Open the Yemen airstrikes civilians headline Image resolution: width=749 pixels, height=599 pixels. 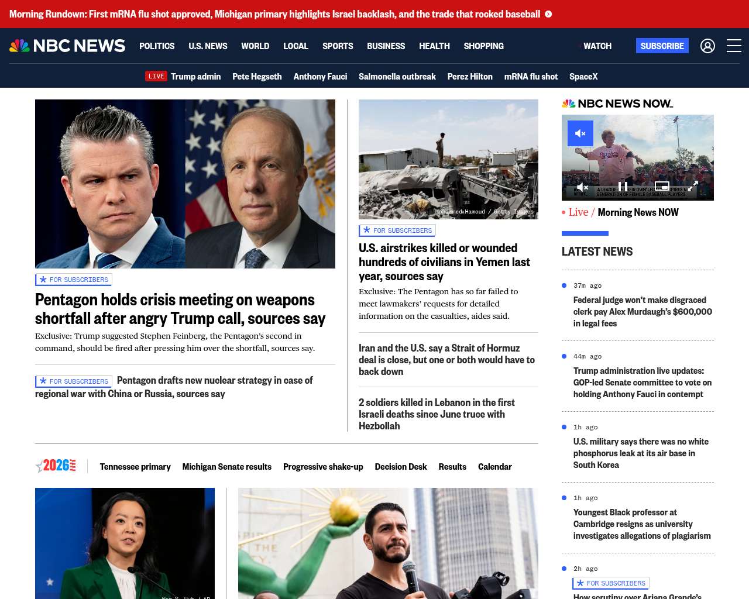[x=445, y=262]
